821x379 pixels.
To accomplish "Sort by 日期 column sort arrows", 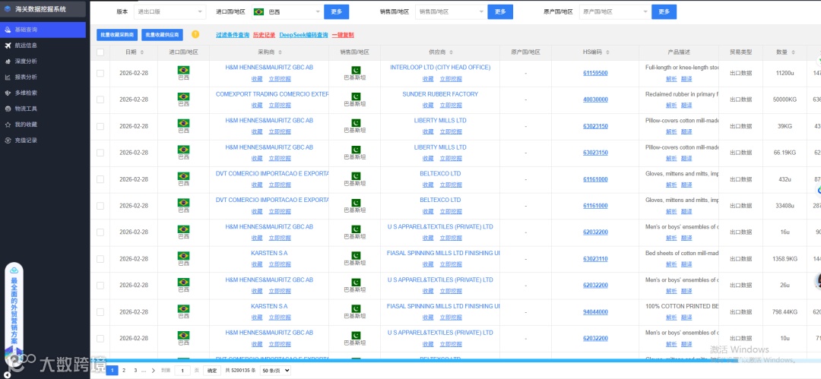I will [142, 52].
